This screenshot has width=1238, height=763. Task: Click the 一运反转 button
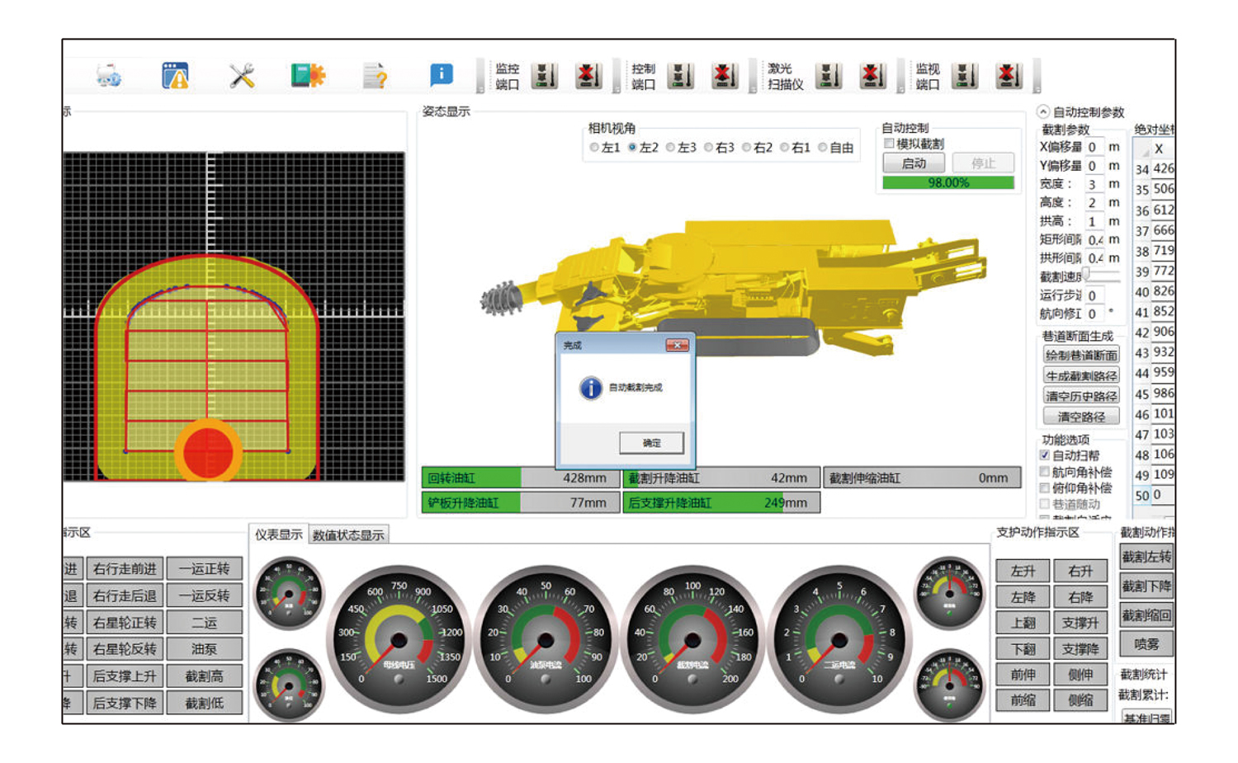point(205,596)
